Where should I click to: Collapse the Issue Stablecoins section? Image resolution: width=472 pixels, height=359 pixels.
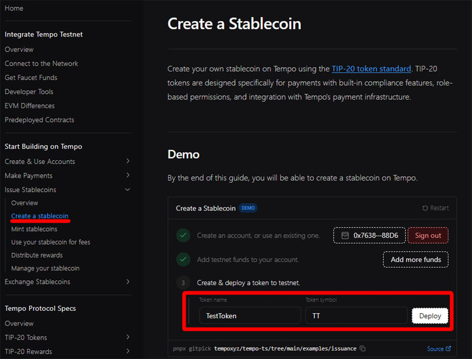(x=127, y=190)
